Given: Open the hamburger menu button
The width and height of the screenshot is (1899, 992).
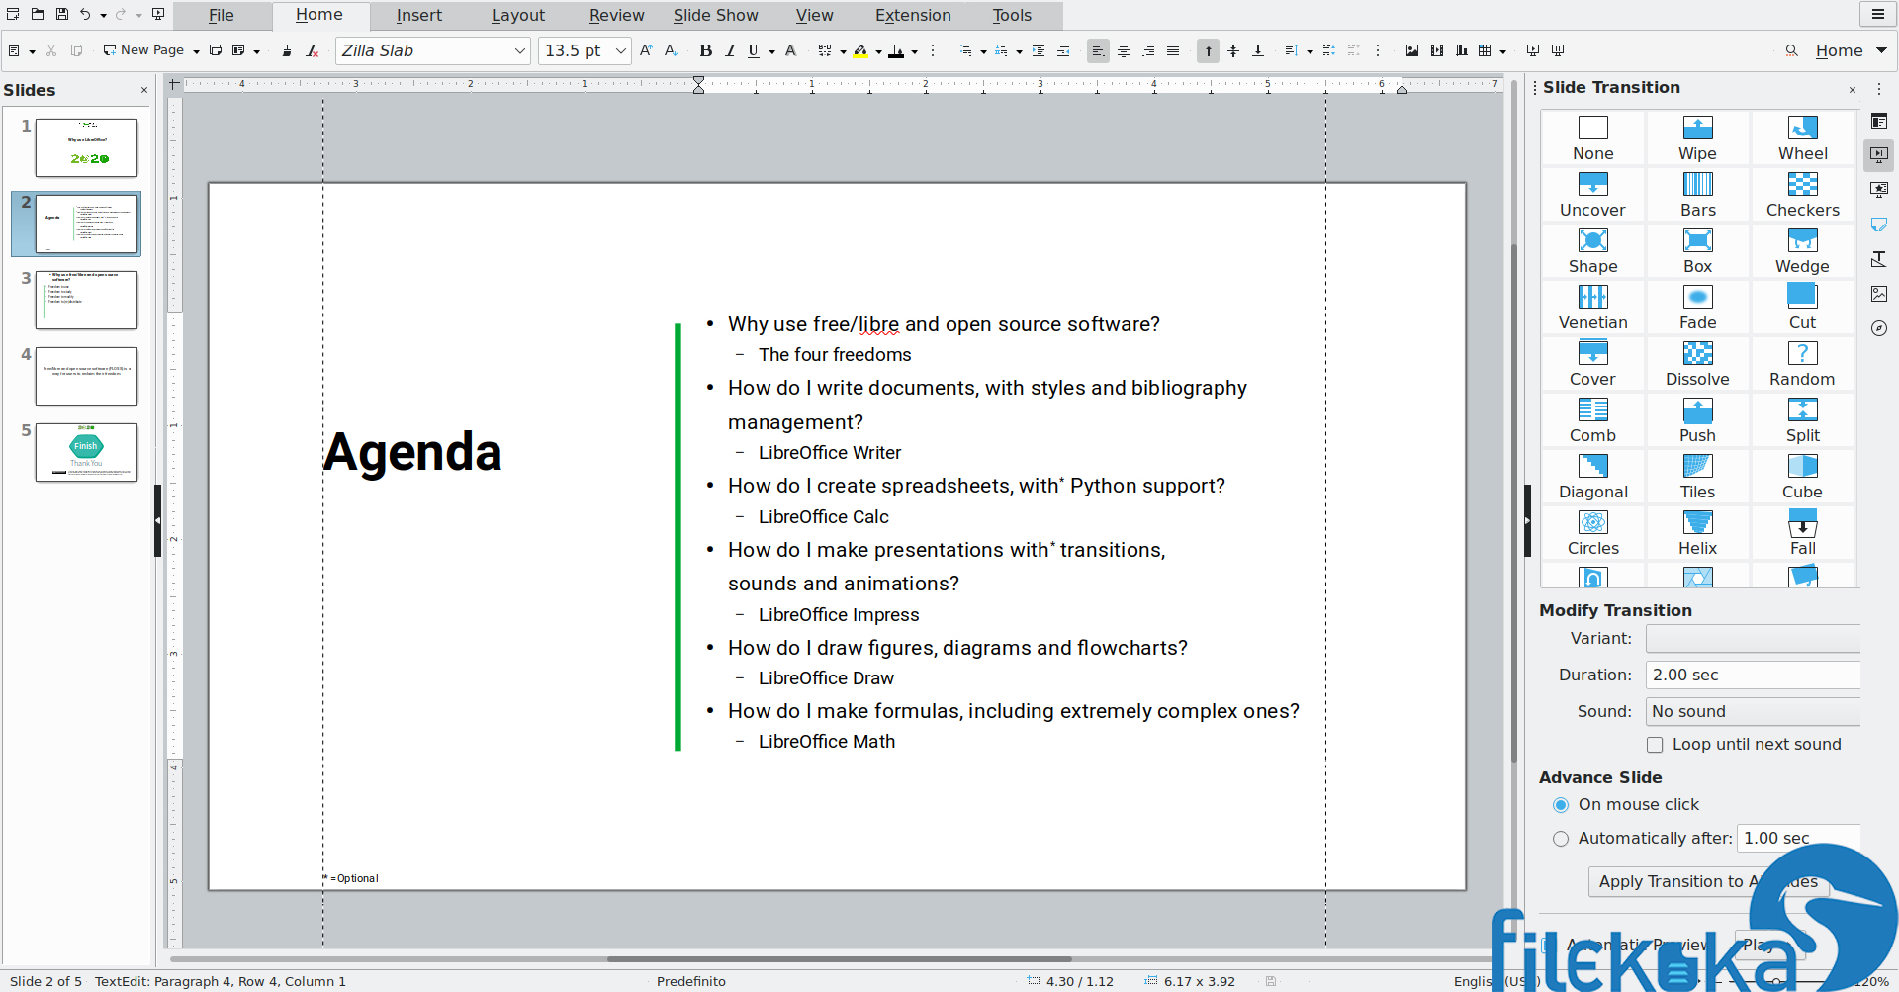Looking at the screenshot, I should click(1877, 14).
